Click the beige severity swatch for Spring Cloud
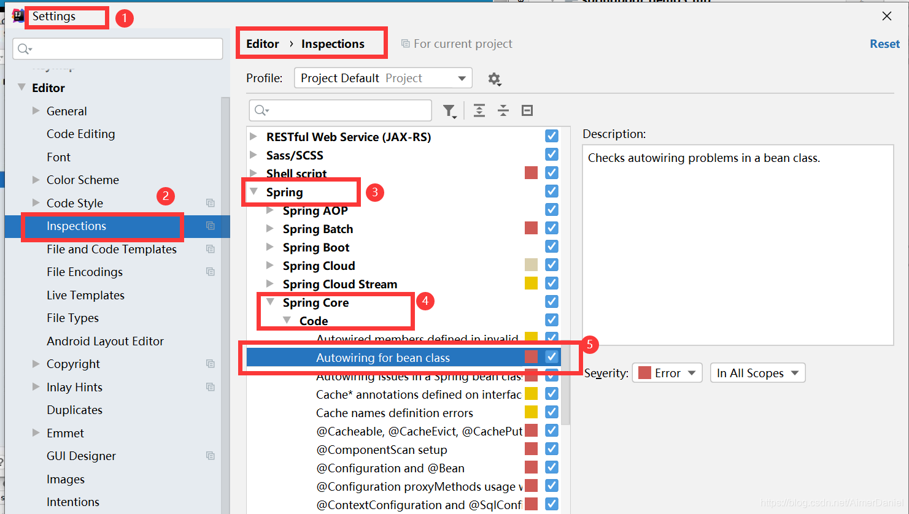The height and width of the screenshot is (514, 909). pos(532,265)
